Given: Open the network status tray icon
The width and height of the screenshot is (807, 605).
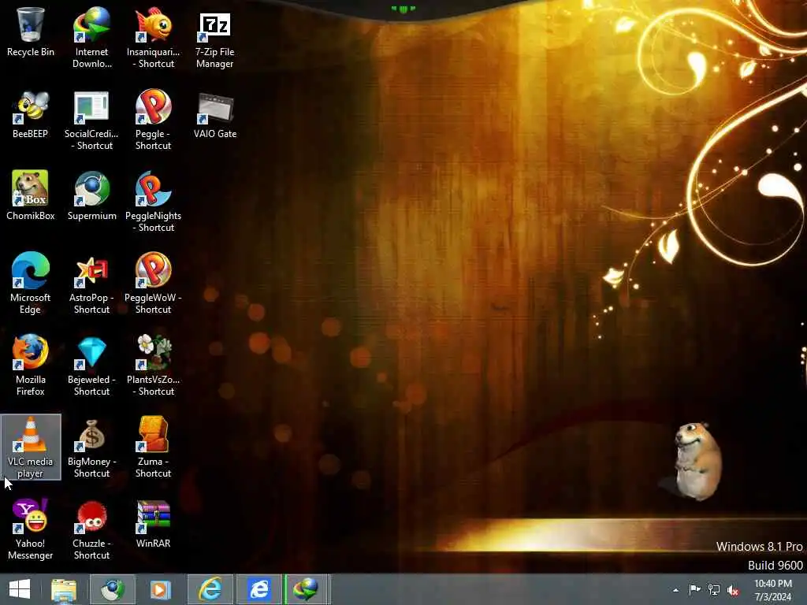Looking at the screenshot, I should (x=714, y=589).
